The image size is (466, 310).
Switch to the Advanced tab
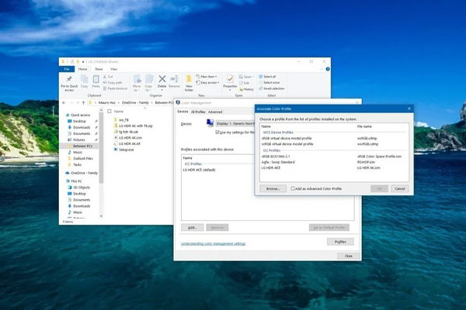point(215,112)
